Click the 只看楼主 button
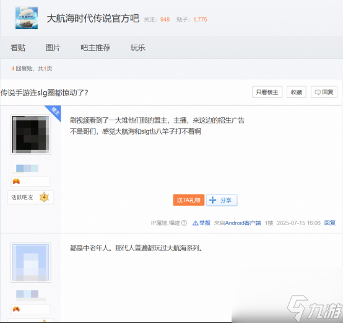343x323 pixels. [267, 92]
